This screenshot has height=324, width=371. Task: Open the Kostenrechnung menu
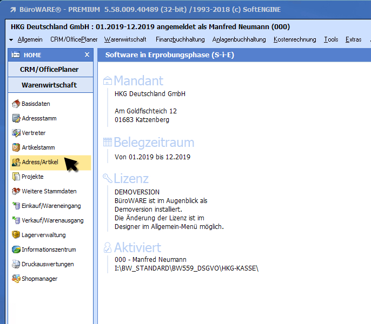tap(295, 39)
